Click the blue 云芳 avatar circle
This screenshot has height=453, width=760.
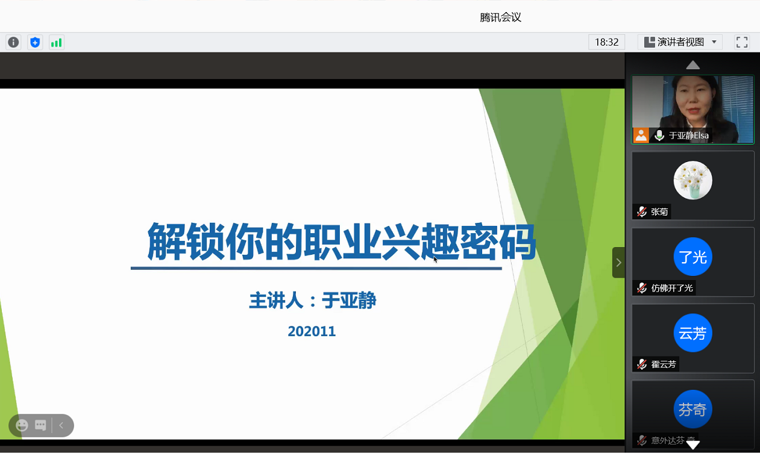click(692, 333)
